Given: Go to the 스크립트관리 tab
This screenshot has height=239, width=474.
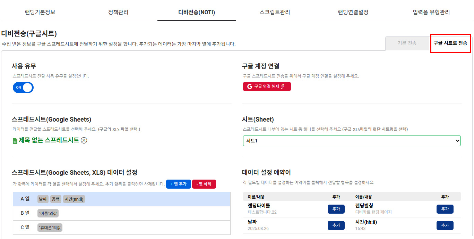Looking at the screenshot, I should (275, 12).
